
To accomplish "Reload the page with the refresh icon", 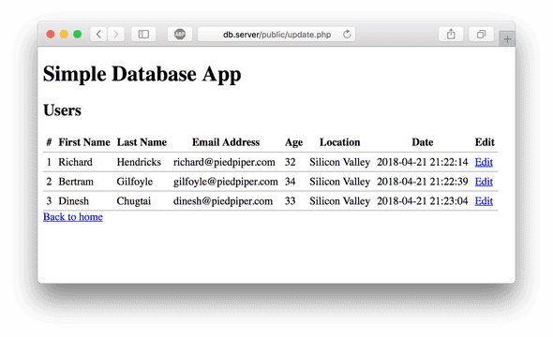I will coord(347,34).
